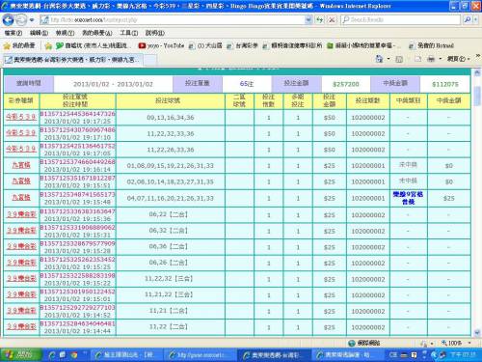482x362 pixels.
Task: Switch to the http://game taskbar window
Action: pyautogui.click(x=201, y=355)
